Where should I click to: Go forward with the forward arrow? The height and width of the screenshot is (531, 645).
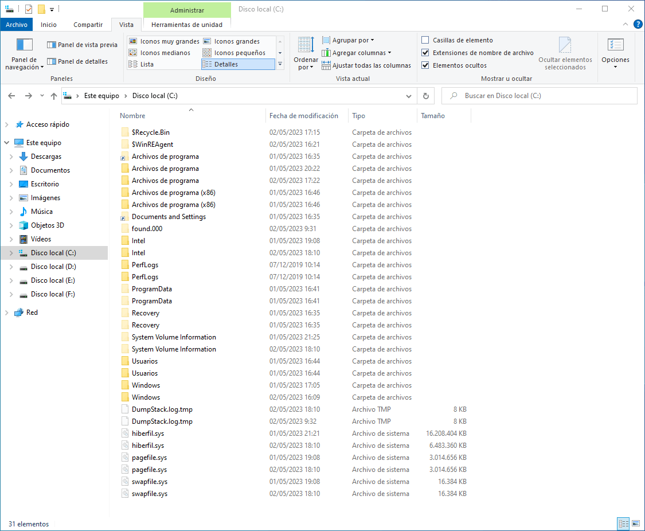pyautogui.click(x=28, y=96)
